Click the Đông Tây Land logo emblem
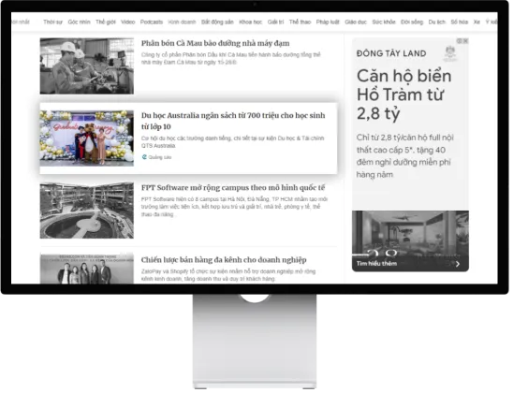528x393 pixels. [x=450, y=53]
